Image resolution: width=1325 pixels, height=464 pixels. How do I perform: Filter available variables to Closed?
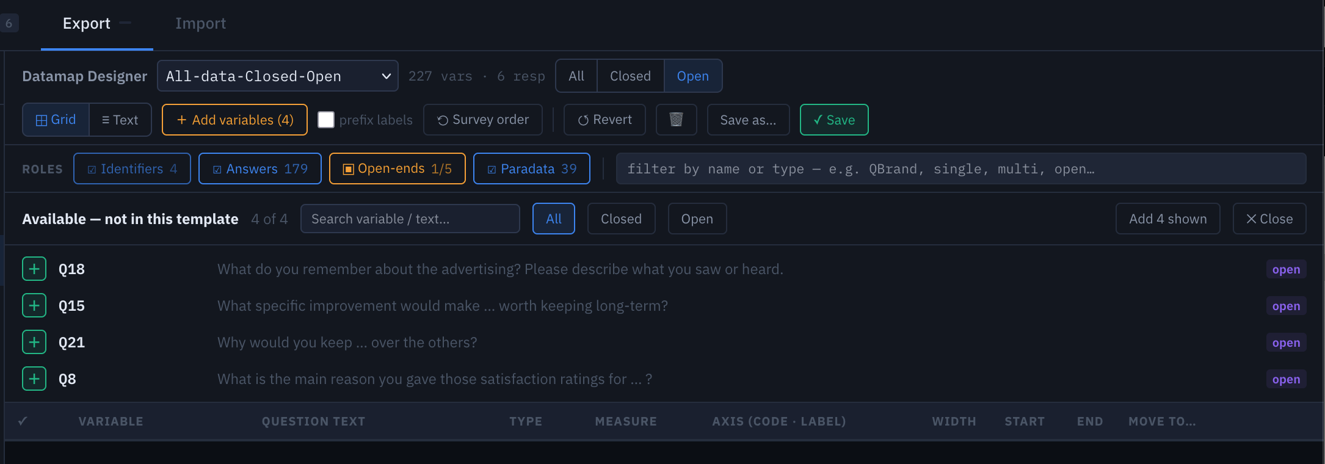point(621,219)
